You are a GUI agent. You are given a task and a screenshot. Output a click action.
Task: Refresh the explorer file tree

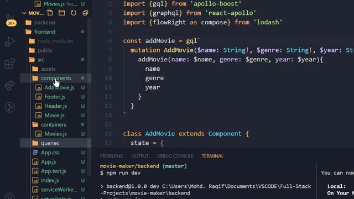point(74,13)
